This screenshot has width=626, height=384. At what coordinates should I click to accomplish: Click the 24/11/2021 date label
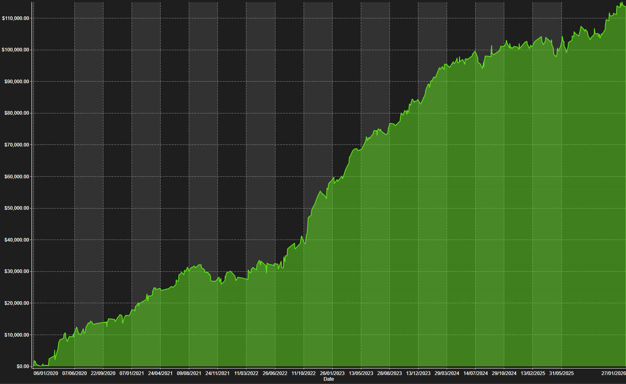(x=217, y=373)
